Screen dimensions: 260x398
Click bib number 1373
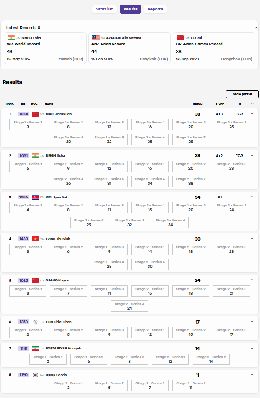point(23,322)
